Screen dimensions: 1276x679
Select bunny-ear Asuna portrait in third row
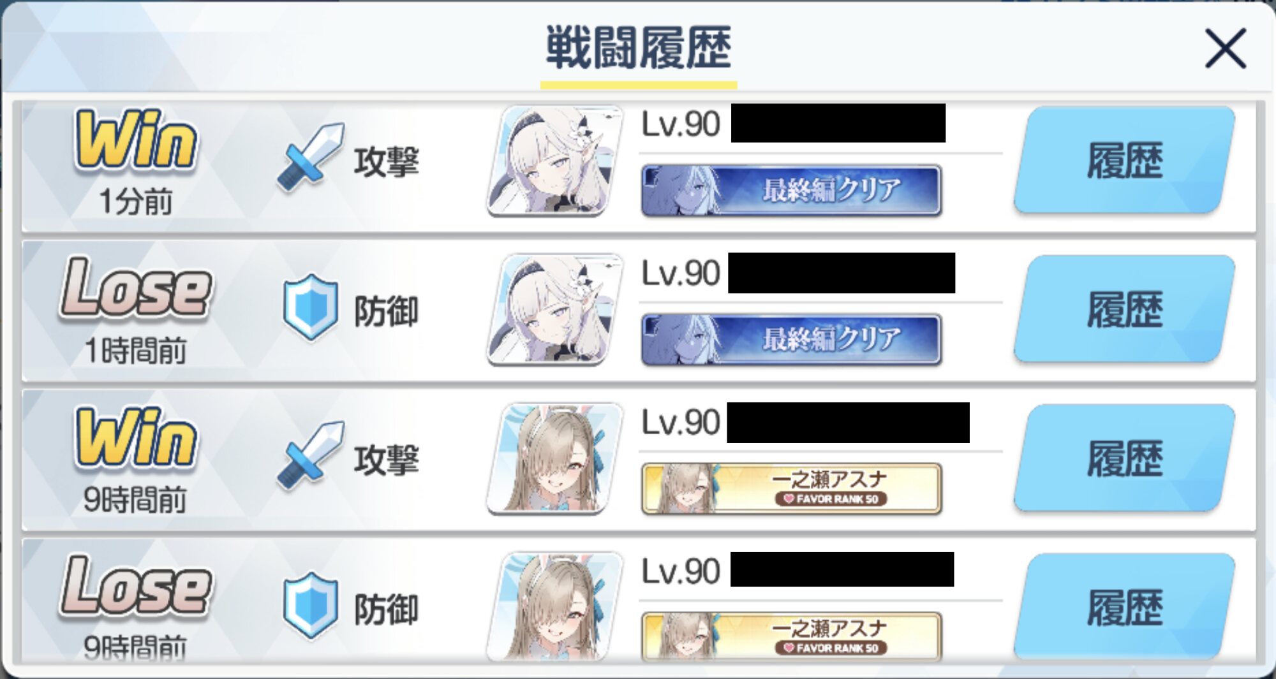tap(554, 459)
